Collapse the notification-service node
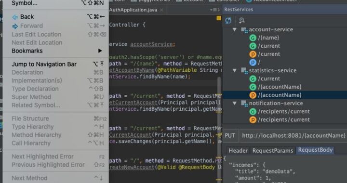 235,103
